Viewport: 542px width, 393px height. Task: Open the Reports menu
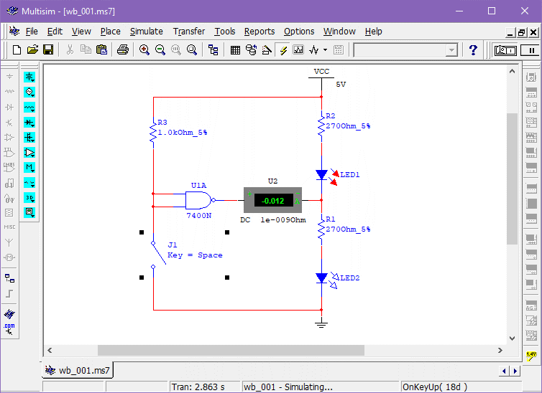pyautogui.click(x=259, y=32)
